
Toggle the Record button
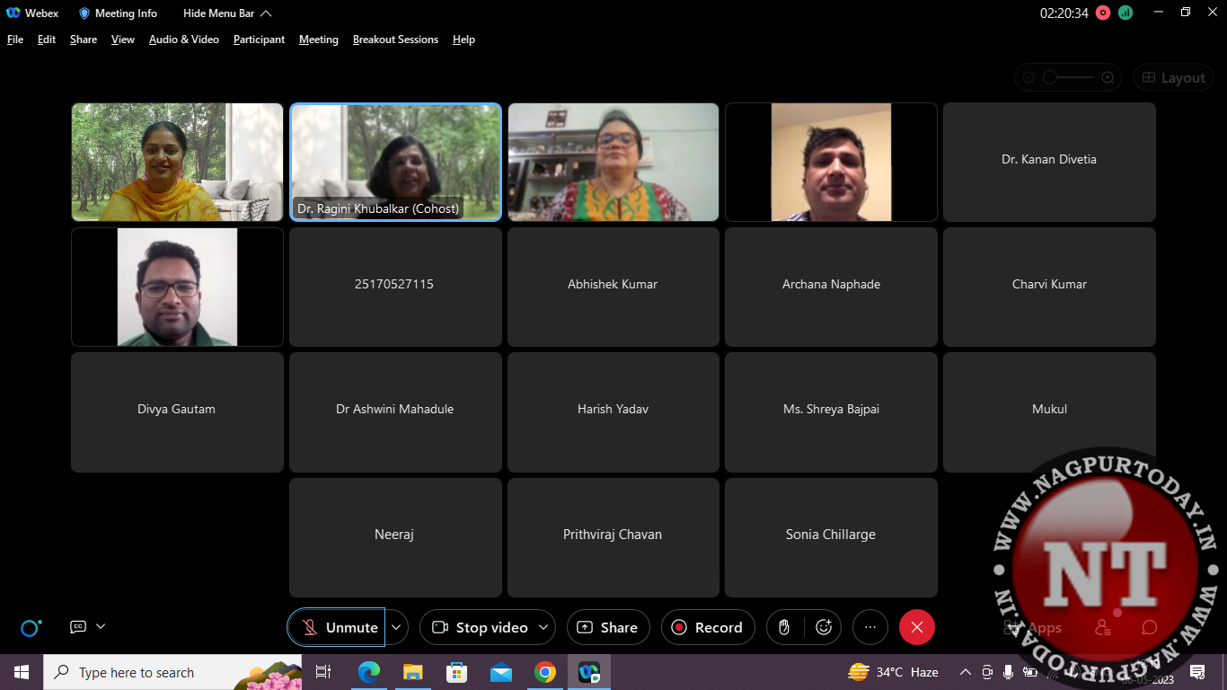pos(708,627)
